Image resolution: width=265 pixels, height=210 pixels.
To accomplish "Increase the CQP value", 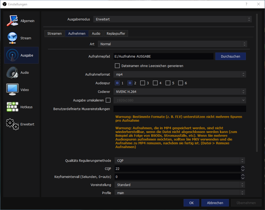I will coord(243,167).
